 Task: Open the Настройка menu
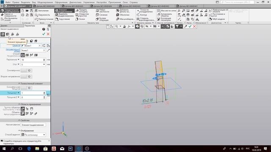102,3
